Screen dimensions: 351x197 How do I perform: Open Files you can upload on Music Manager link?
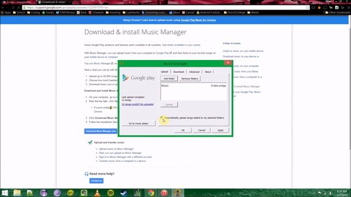coord(120,153)
